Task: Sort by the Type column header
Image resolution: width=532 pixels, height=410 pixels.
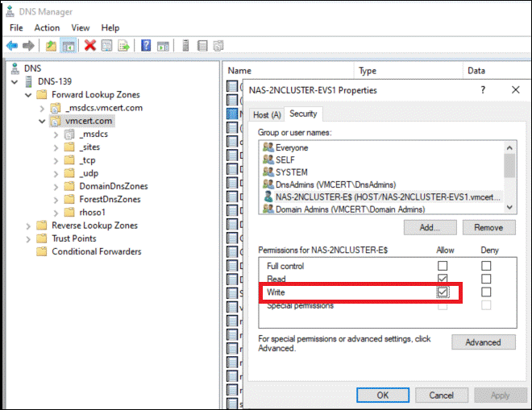Action: tap(409, 71)
